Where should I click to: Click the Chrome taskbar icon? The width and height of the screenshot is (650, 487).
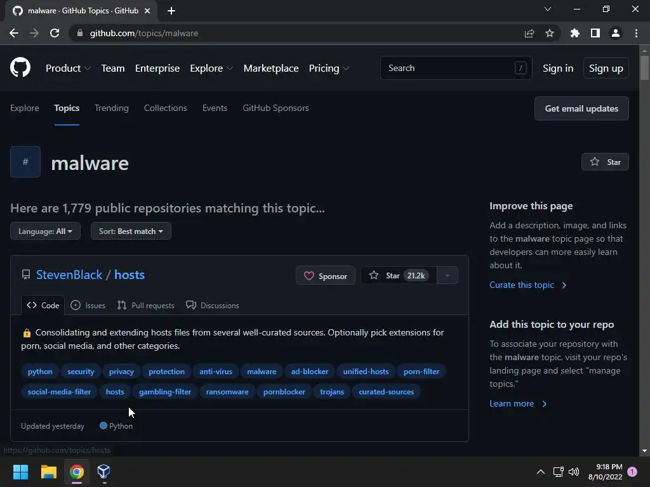pos(77,471)
